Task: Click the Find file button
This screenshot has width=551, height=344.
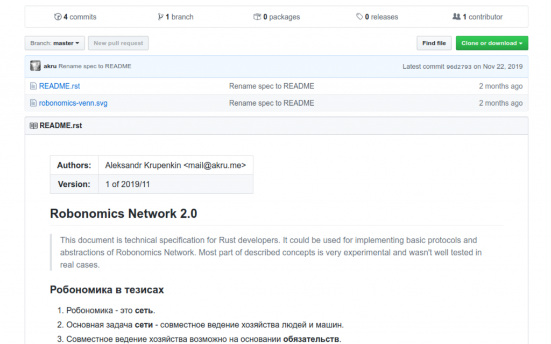Action: 434,43
